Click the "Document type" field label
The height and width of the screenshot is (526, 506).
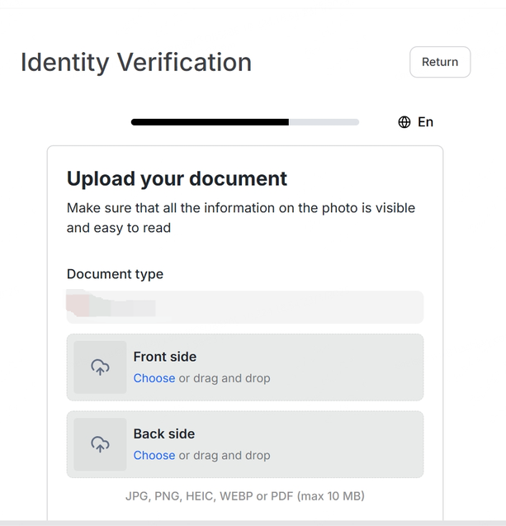point(115,274)
